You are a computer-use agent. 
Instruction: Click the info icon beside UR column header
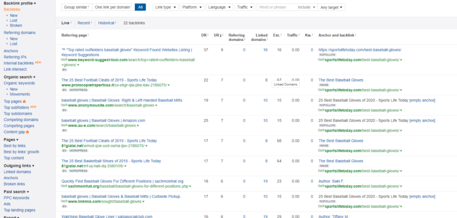(x=223, y=35)
